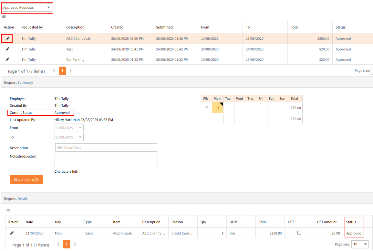The height and width of the screenshot is (251, 373).
Task: Click the 'Credit Card ...' reason cell
Action: [182, 233]
